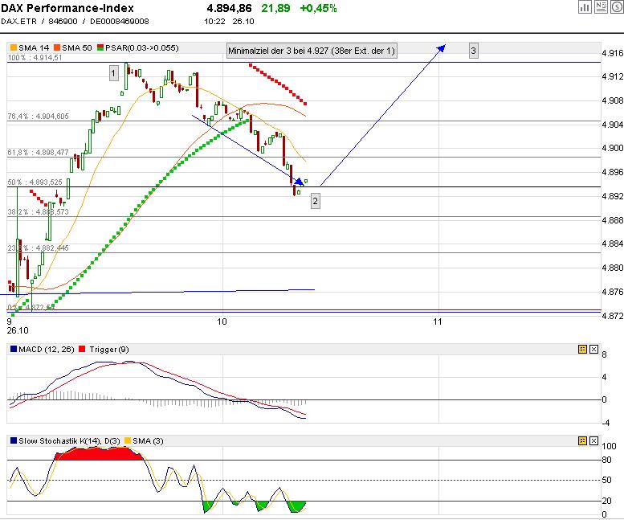Click the 4.872 price axis label

613,316
